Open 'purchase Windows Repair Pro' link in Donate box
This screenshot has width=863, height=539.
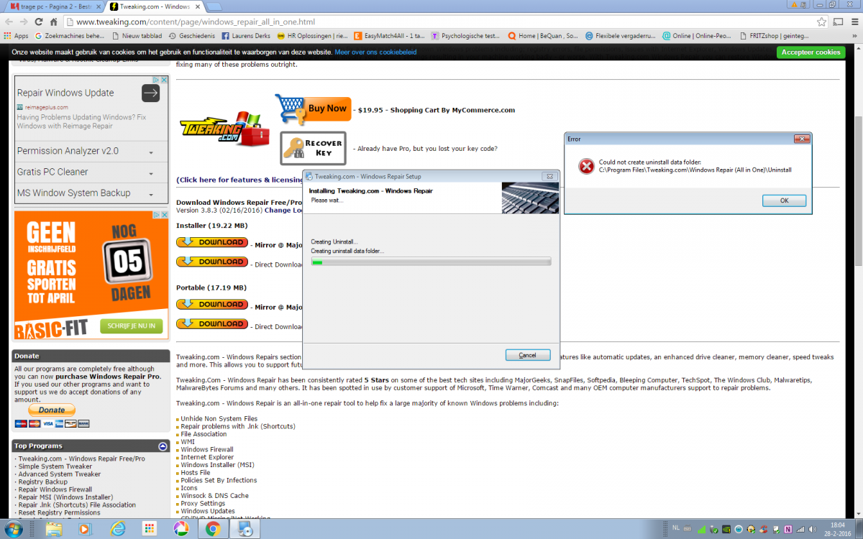108,377
